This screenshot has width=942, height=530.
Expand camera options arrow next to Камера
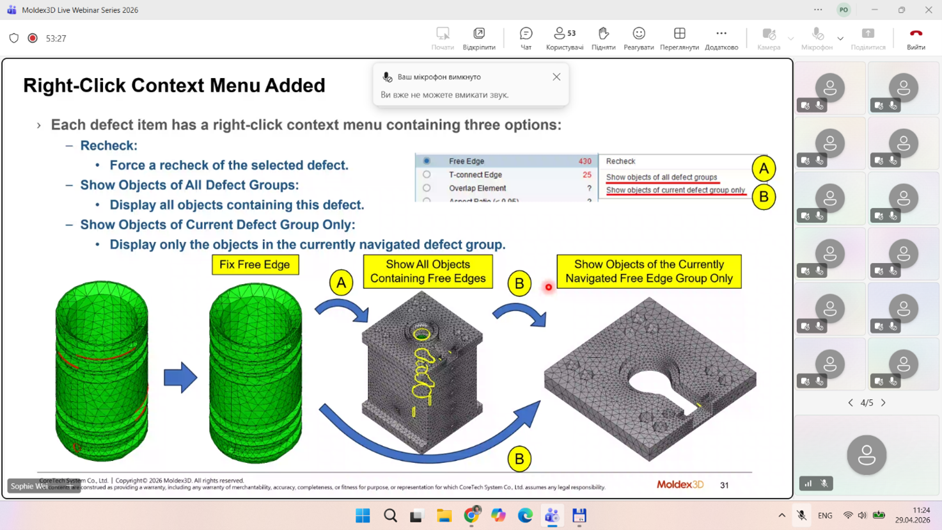coord(791,38)
